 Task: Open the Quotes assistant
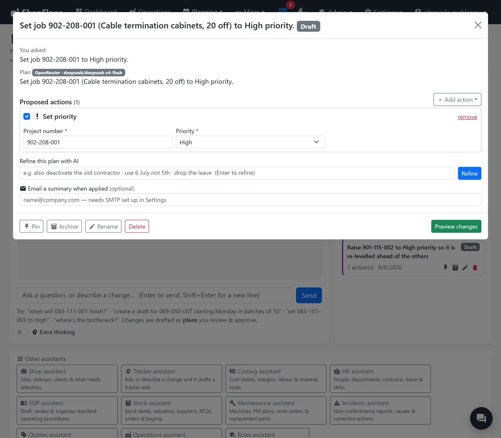pos(67,434)
